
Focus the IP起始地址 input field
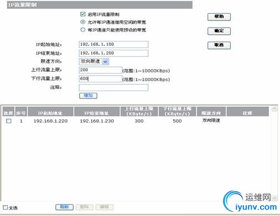(x=113, y=44)
